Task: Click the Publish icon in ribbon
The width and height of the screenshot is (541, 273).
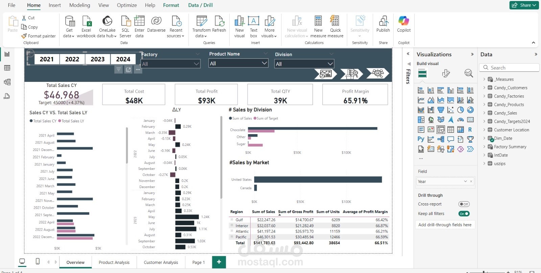Action: pyautogui.click(x=383, y=21)
